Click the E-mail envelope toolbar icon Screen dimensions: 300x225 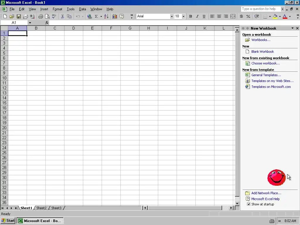click(25, 16)
